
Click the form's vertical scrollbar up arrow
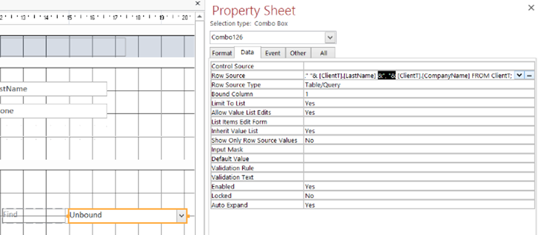199,17
